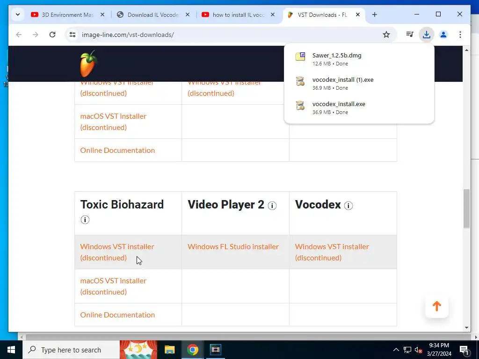The height and width of the screenshot is (359, 479).
Task: Open the notification center icon
Action: pyautogui.click(x=464, y=350)
